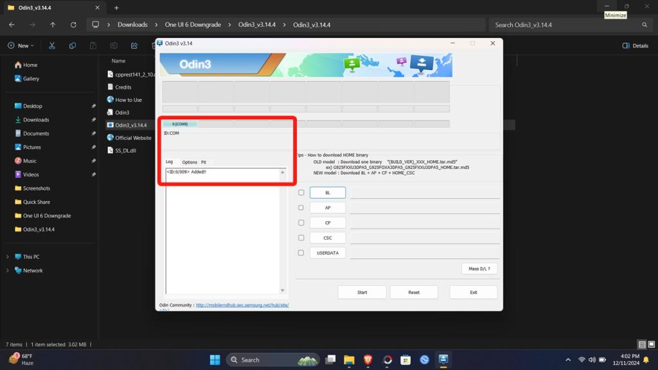Screen dimensions: 658x370
Task: Enable the BL checkbox in Odin
Action: [300, 192]
